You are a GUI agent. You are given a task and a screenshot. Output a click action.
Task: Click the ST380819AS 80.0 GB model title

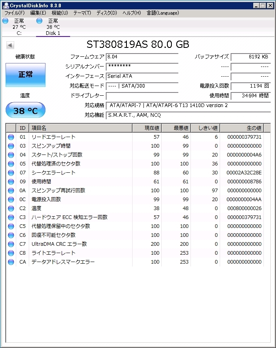tap(138, 44)
